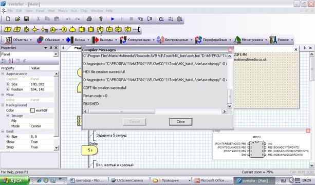The image size is (315, 185).
Task: Open the Входы components dropdown
Action: [x=88, y=40]
